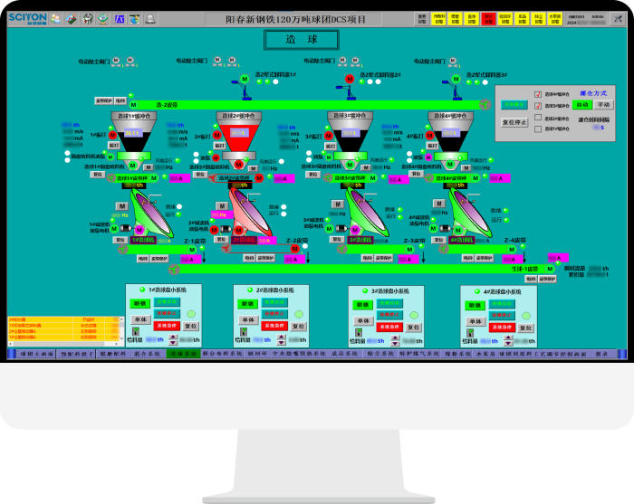The width and height of the screenshot is (634, 504).
Task: Switch to 自动 automatic mode
Action: 583,105
